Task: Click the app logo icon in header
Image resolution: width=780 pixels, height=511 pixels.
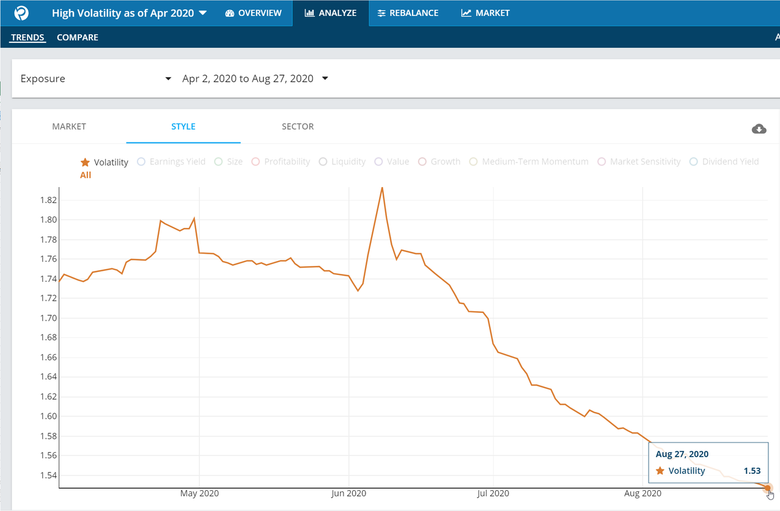Action: tap(21, 13)
